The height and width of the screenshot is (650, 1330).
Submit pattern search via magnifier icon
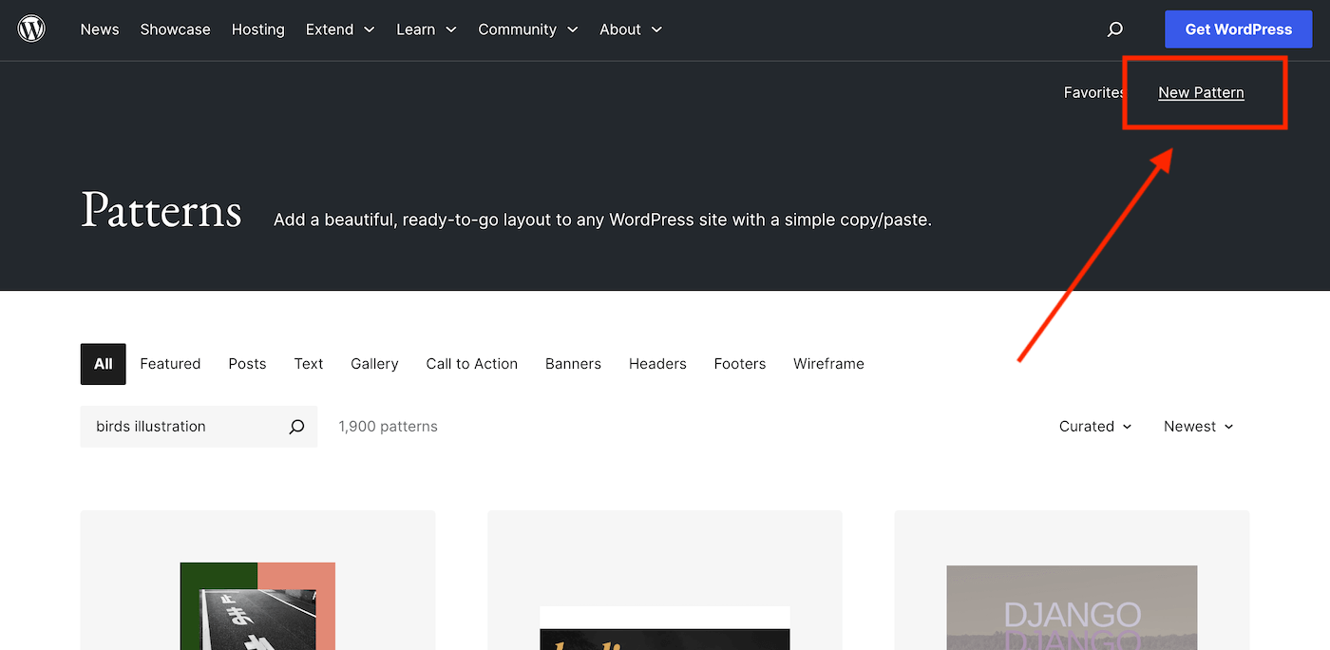296,427
